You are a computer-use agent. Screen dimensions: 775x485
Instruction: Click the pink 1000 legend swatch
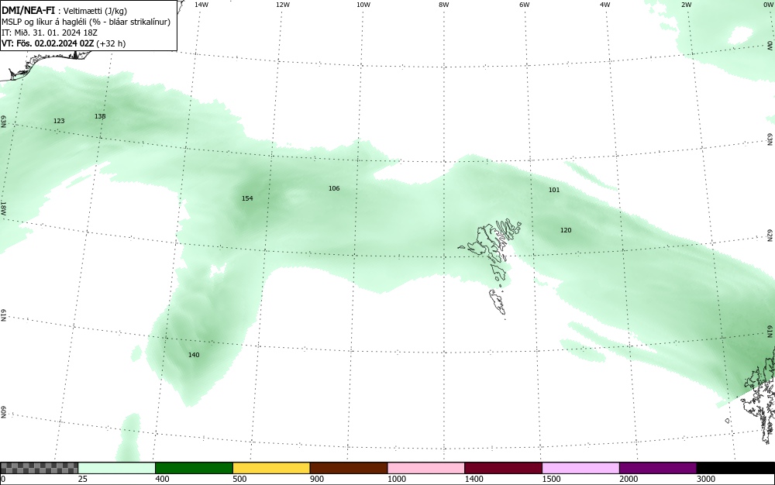[x=426, y=468]
